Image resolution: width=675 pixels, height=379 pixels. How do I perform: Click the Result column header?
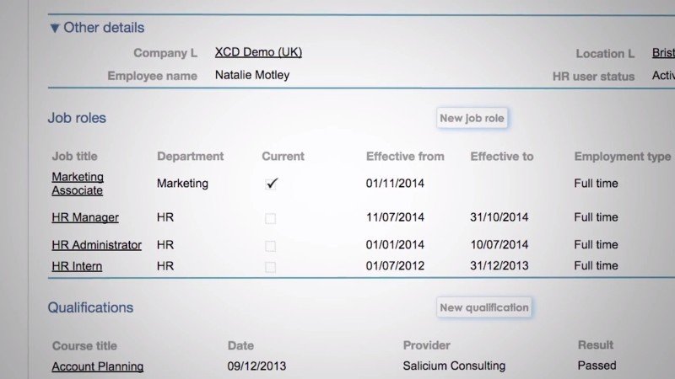click(x=596, y=345)
